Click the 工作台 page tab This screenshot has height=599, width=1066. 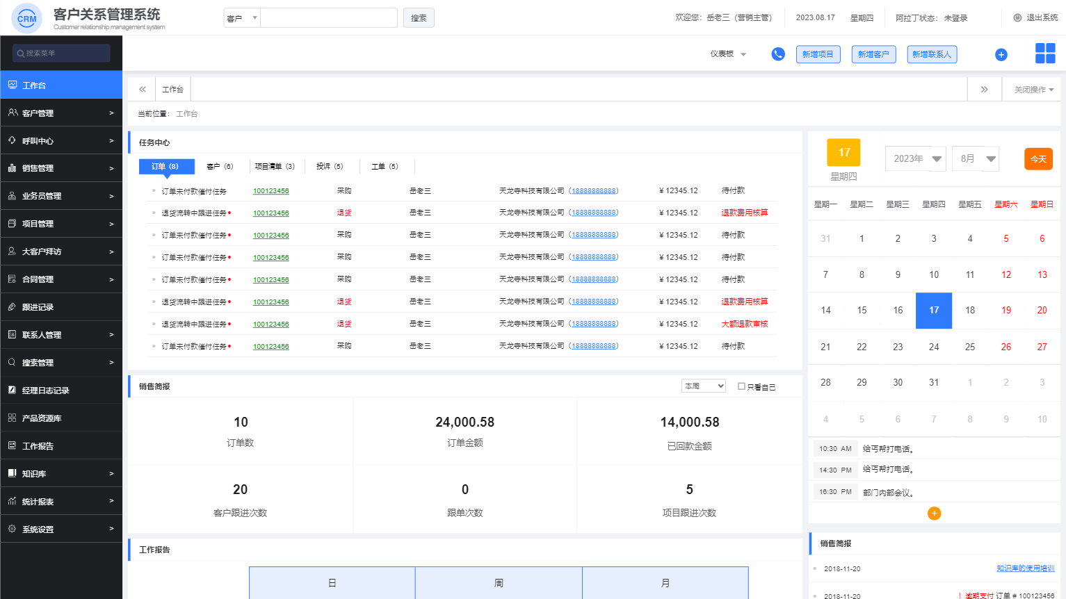(172, 90)
